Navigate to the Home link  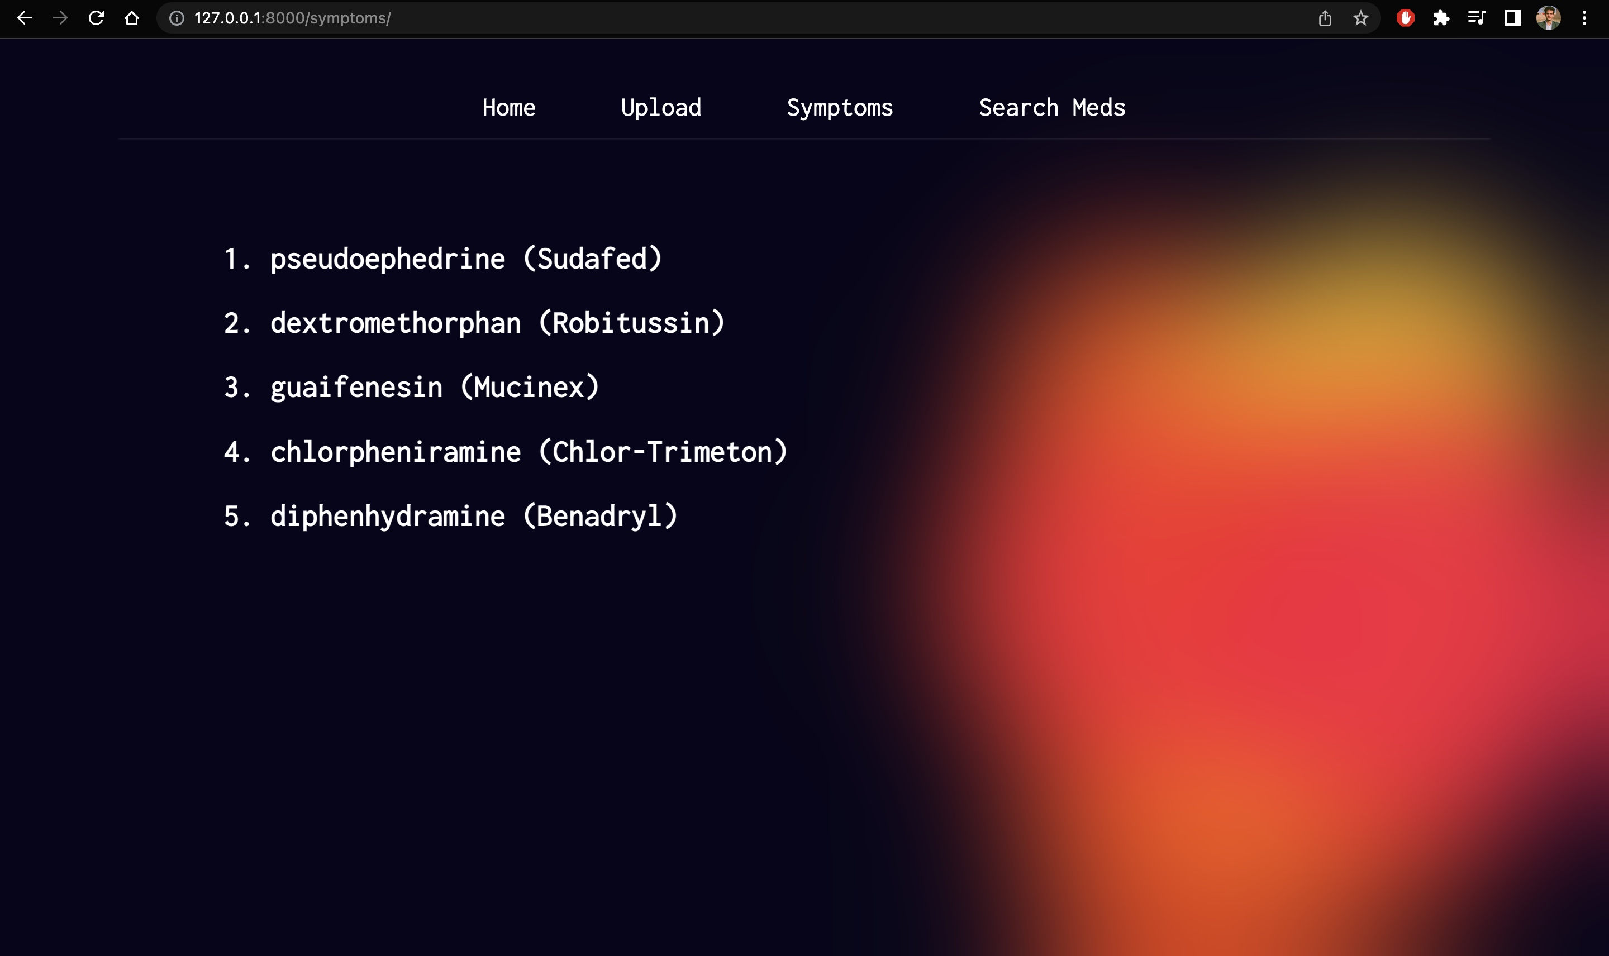(x=508, y=108)
